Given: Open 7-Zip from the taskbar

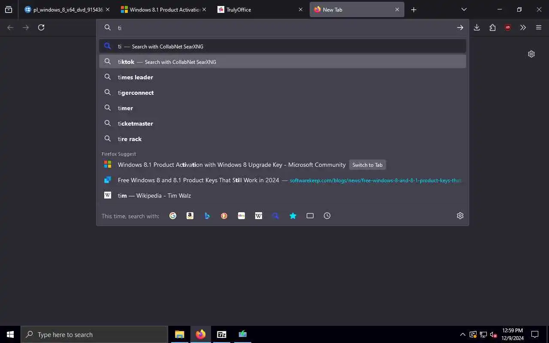Looking at the screenshot, I should tap(222, 334).
